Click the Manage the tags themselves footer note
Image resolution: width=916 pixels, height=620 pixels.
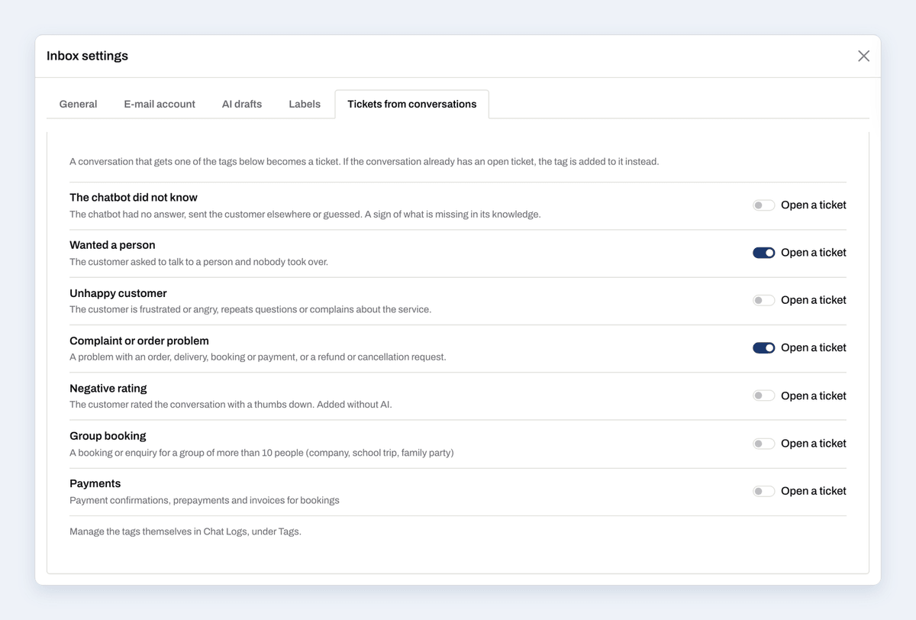pyautogui.click(x=185, y=531)
